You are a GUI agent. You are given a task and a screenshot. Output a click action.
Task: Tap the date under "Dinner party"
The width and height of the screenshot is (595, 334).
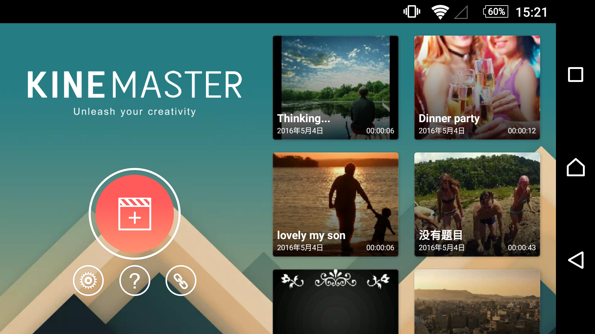coord(442,131)
